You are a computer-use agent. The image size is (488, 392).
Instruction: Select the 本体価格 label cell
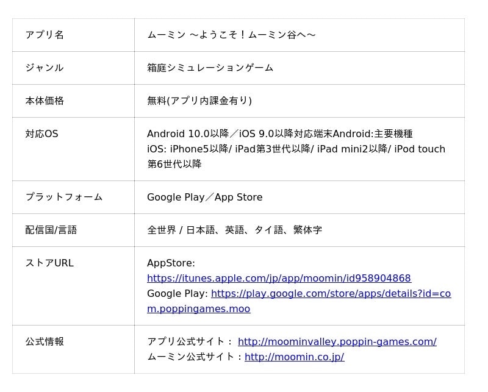(73, 101)
